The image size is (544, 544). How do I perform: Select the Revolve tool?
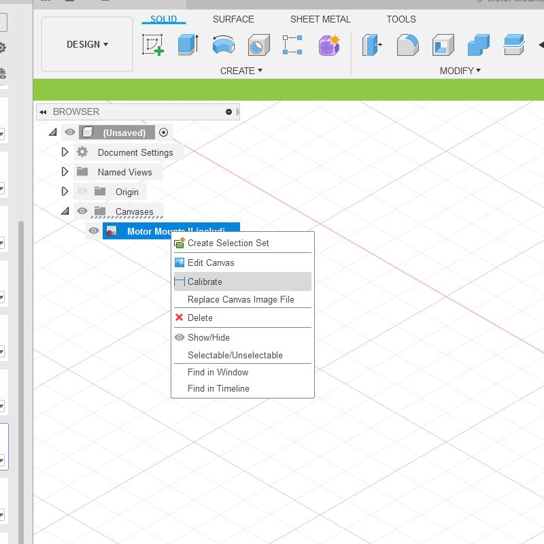pyautogui.click(x=223, y=45)
